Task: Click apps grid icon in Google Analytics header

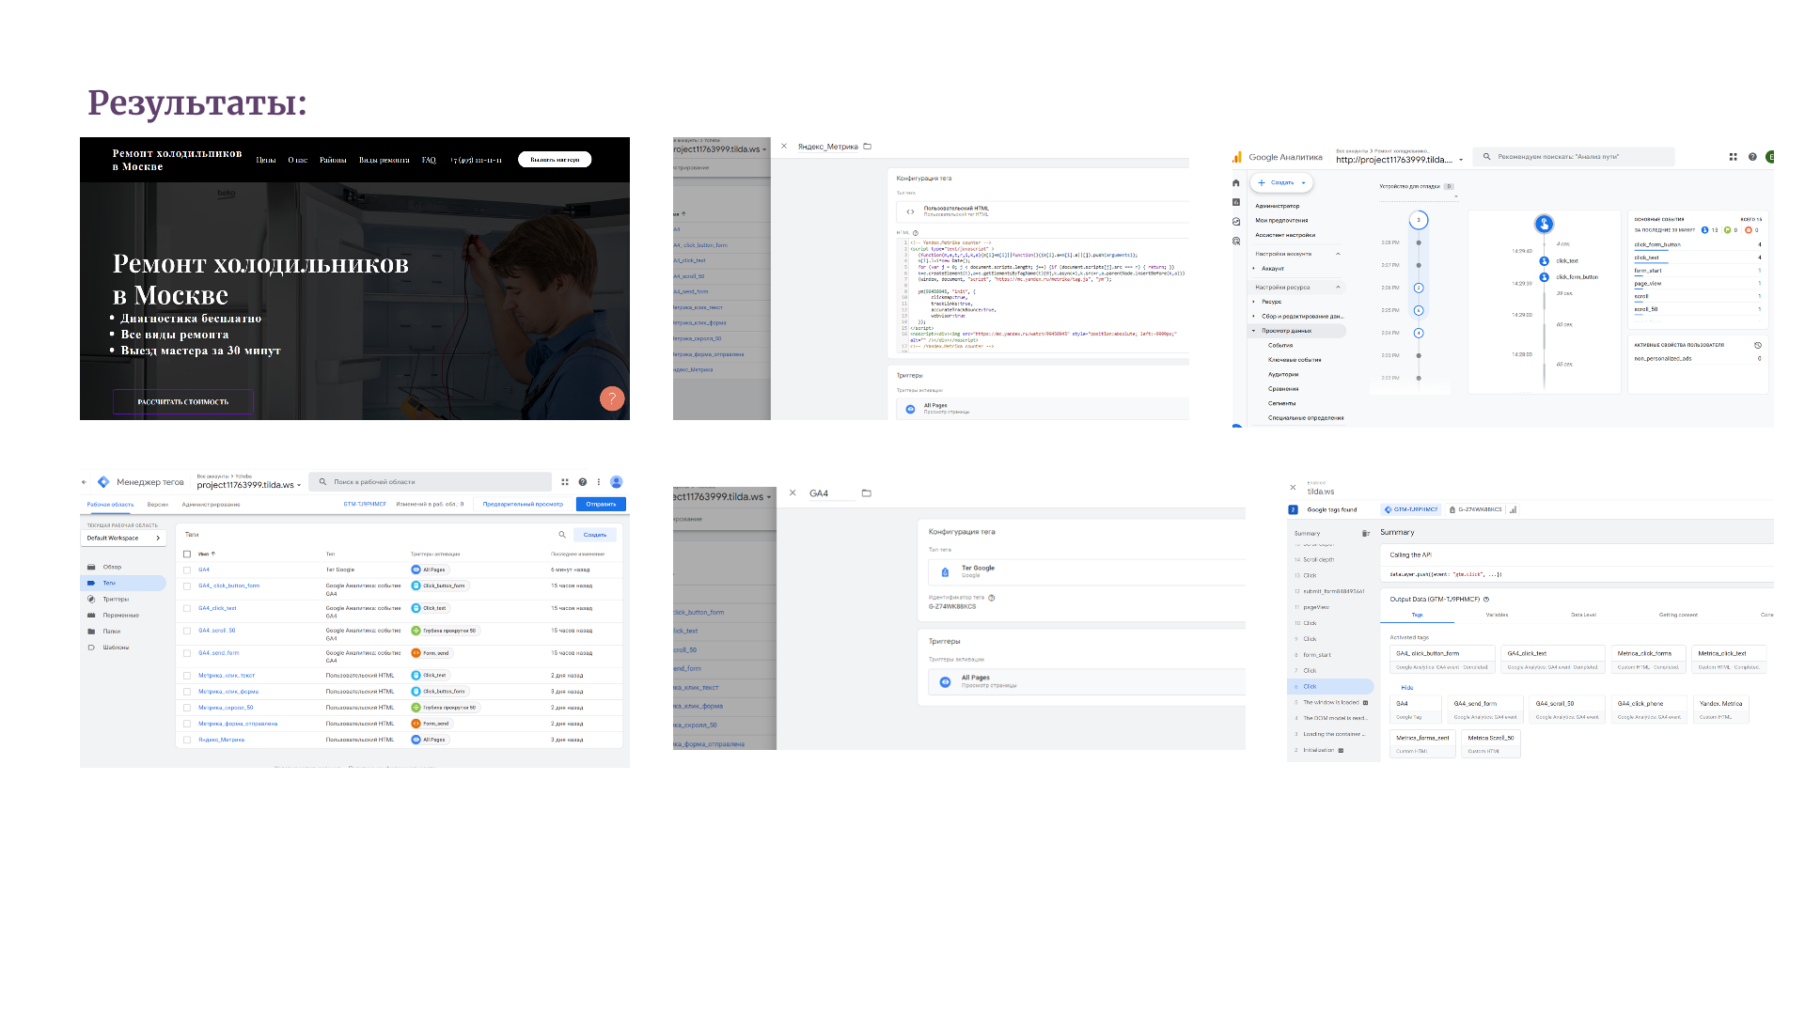Action: coord(1733,157)
